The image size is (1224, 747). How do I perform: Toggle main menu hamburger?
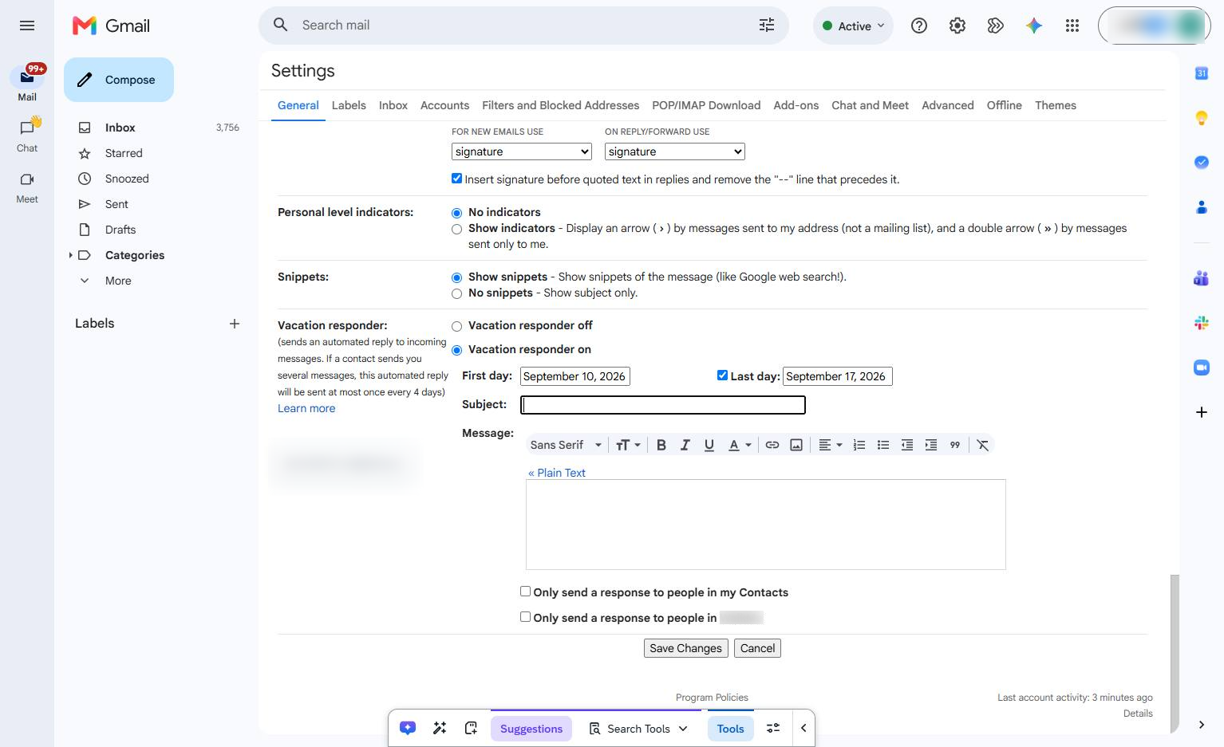point(27,26)
